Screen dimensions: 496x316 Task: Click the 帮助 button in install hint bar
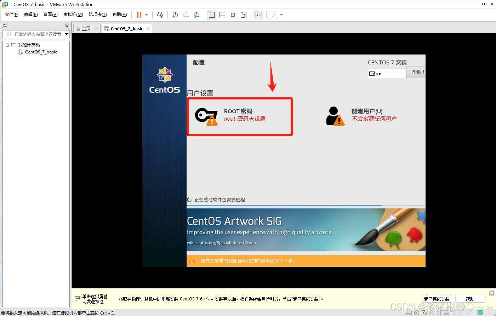[470, 299]
